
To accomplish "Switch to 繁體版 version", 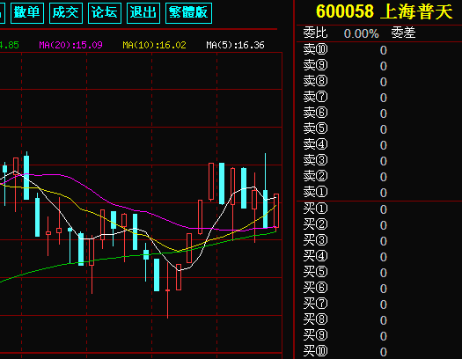I will point(189,13).
